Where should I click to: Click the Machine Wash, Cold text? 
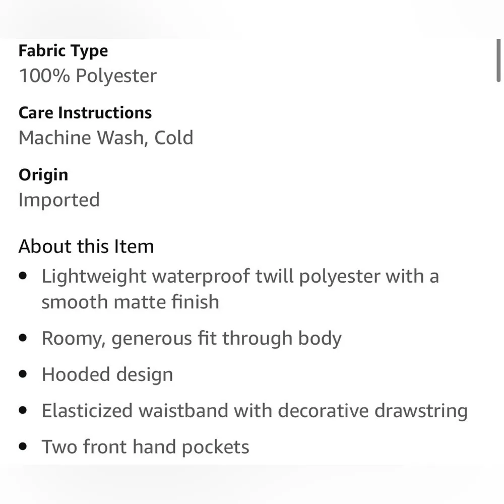[106, 138]
